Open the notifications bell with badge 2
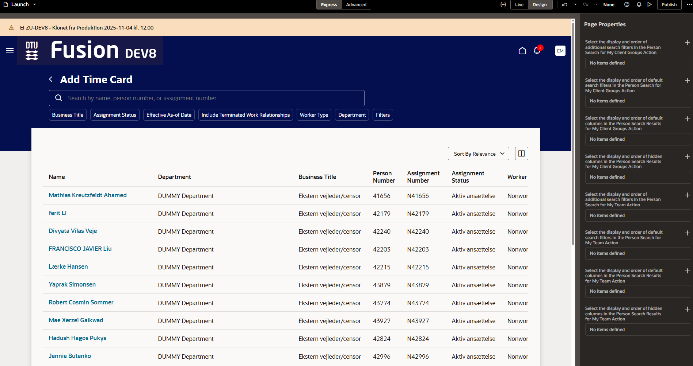 coord(537,50)
